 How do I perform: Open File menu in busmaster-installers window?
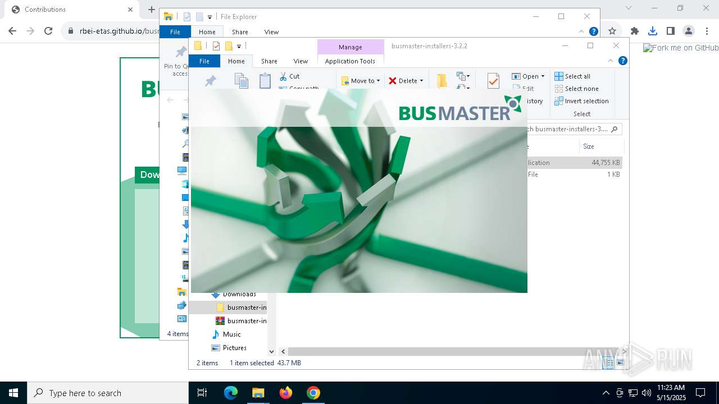204,61
